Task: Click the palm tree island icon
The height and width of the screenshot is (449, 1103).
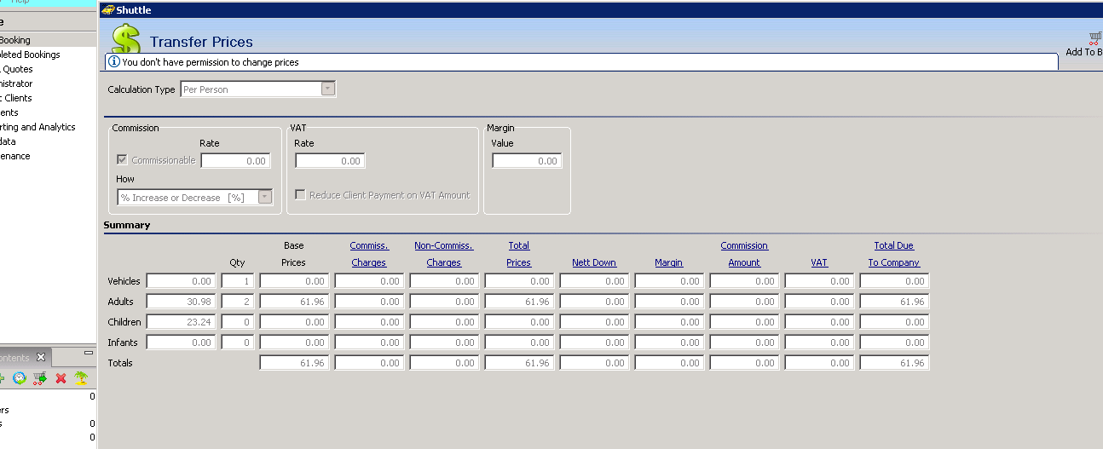Action: (80, 378)
